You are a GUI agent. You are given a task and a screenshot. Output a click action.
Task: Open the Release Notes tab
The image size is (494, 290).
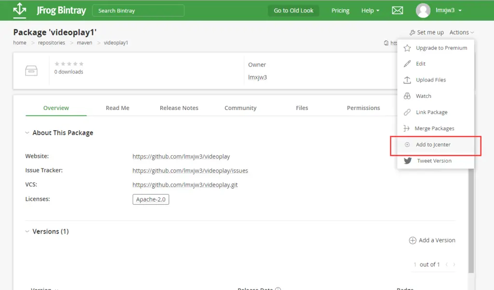point(179,108)
